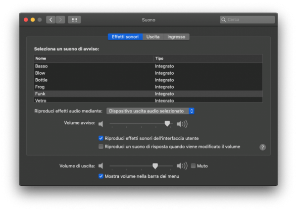
Task: Select the Frog alert sound
Action: tap(148, 87)
